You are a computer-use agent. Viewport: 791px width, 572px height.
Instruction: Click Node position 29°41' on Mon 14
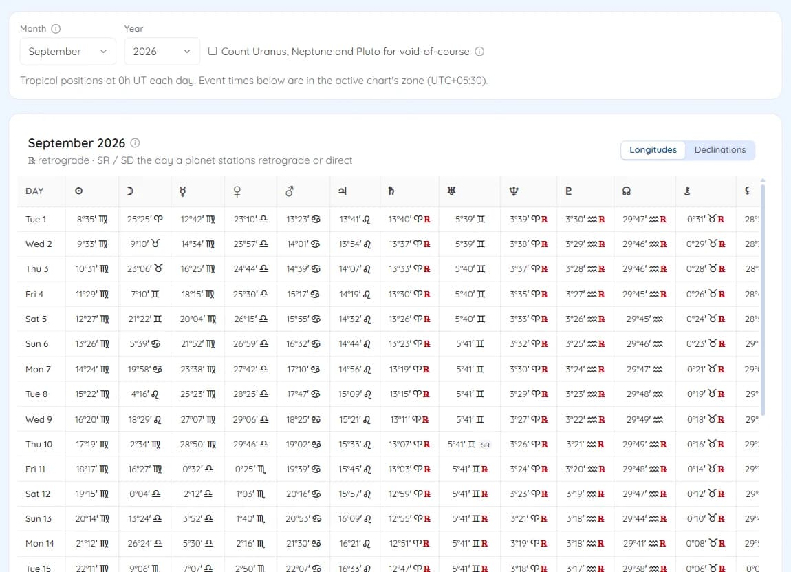(644, 543)
